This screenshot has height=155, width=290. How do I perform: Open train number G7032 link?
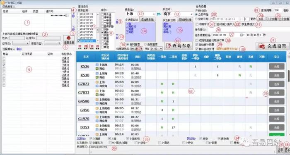84,93
